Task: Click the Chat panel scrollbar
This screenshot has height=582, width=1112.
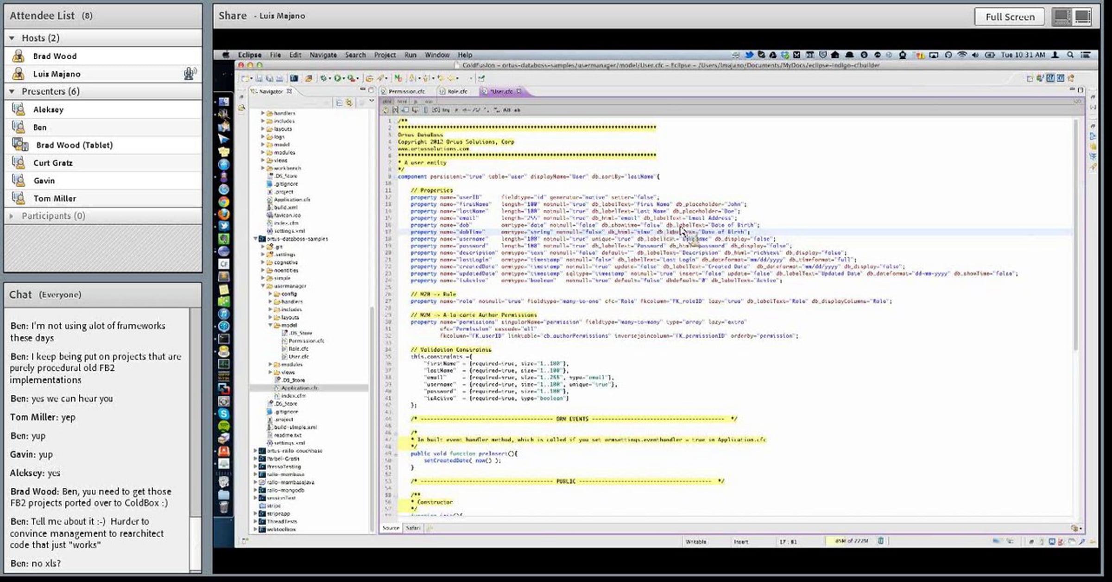Action: click(196, 440)
